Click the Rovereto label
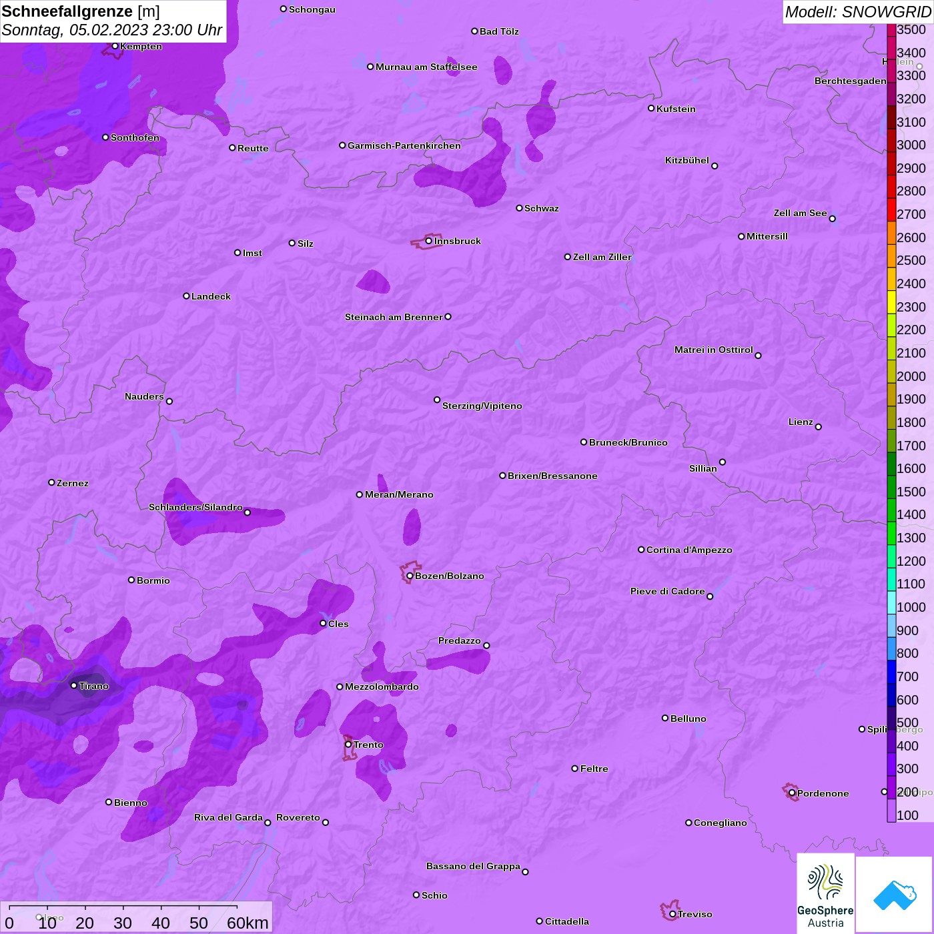 (x=298, y=817)
